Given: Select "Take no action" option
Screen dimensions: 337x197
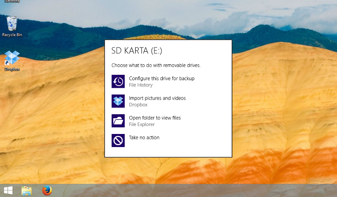Looking at the screenshot, I should [144, 137].
